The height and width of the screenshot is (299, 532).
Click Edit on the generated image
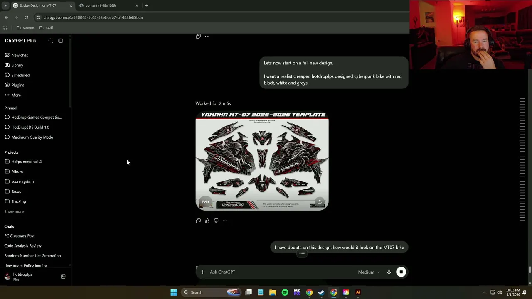pos(205,202)
